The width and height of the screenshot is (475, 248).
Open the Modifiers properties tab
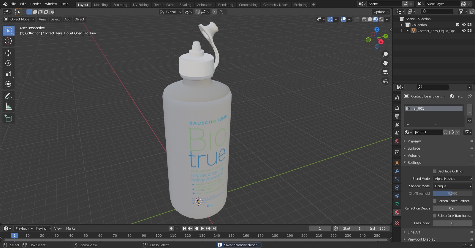pyautogui.click(x=397, y=171)
